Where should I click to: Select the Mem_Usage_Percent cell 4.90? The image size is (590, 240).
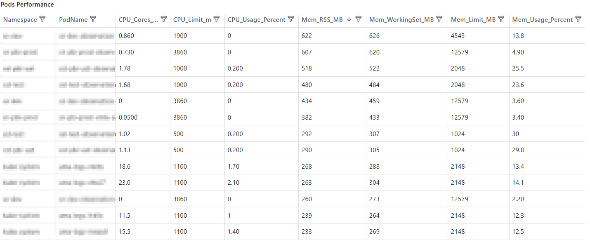518,52
